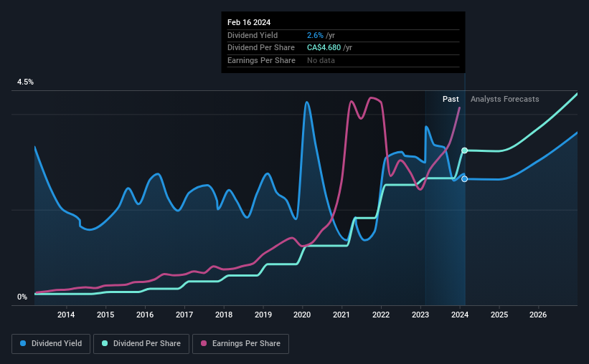Image resolution: width=589 pixels, height=364 pixels.
Task: Select the Analysts Forecasts region label
Action: [505, 99]
